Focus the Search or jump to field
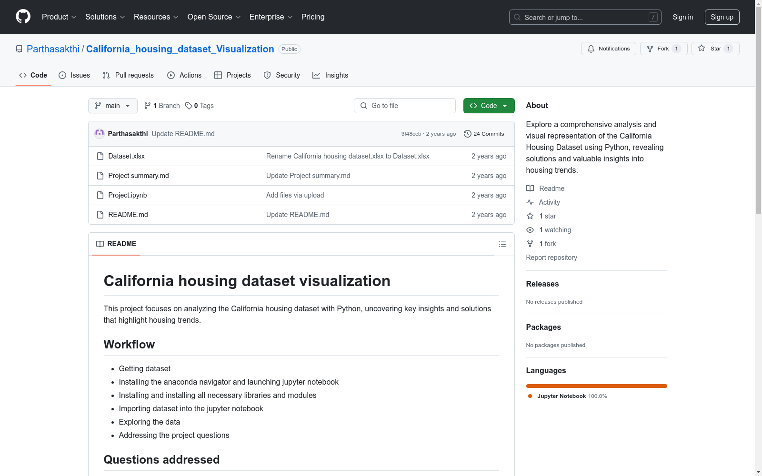Image resolution: width=762 pixels, height=476 pixels. [585, 17]
